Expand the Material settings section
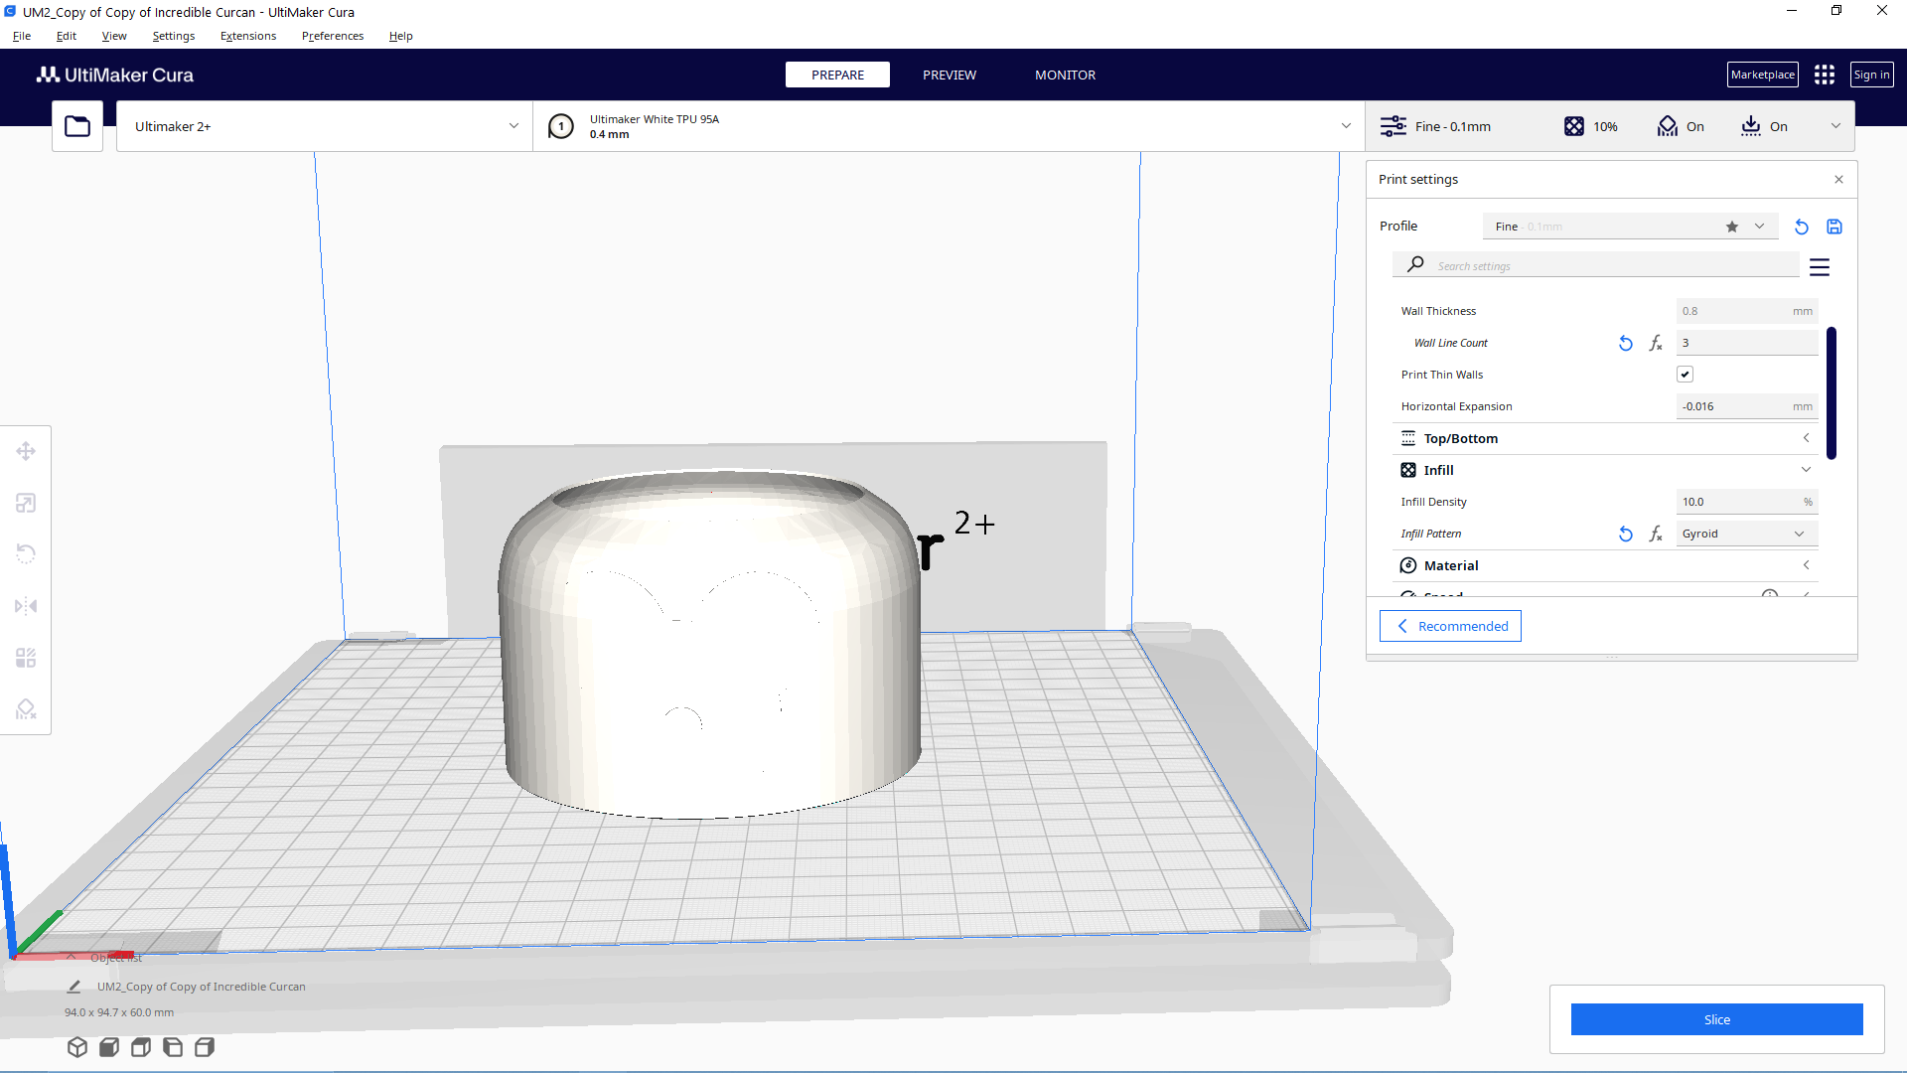Viewport: 1907px width, 1073px height. click(x=1606, y=565)
